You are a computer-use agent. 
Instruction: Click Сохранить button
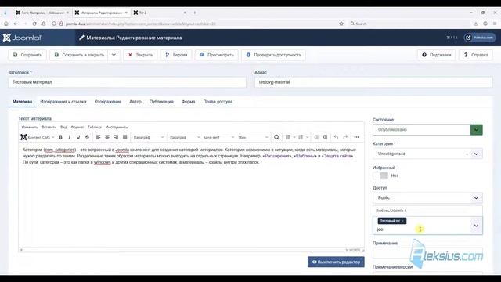point(27,55)
